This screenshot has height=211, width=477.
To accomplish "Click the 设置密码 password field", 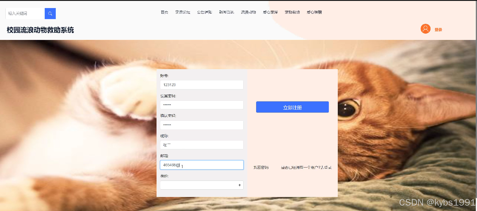I will point(202,105).
